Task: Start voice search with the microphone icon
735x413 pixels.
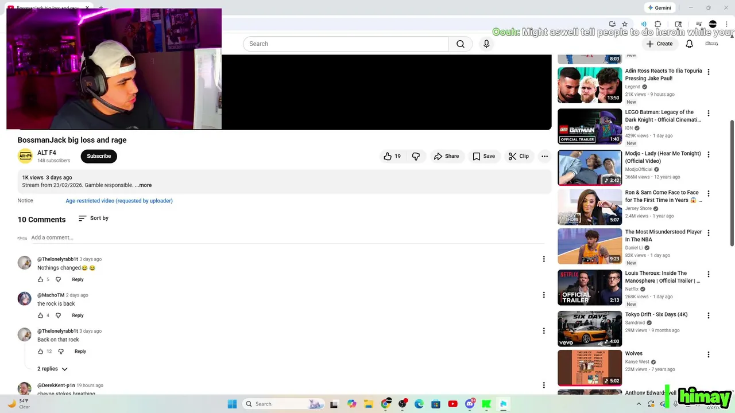Action: (486, 44)
